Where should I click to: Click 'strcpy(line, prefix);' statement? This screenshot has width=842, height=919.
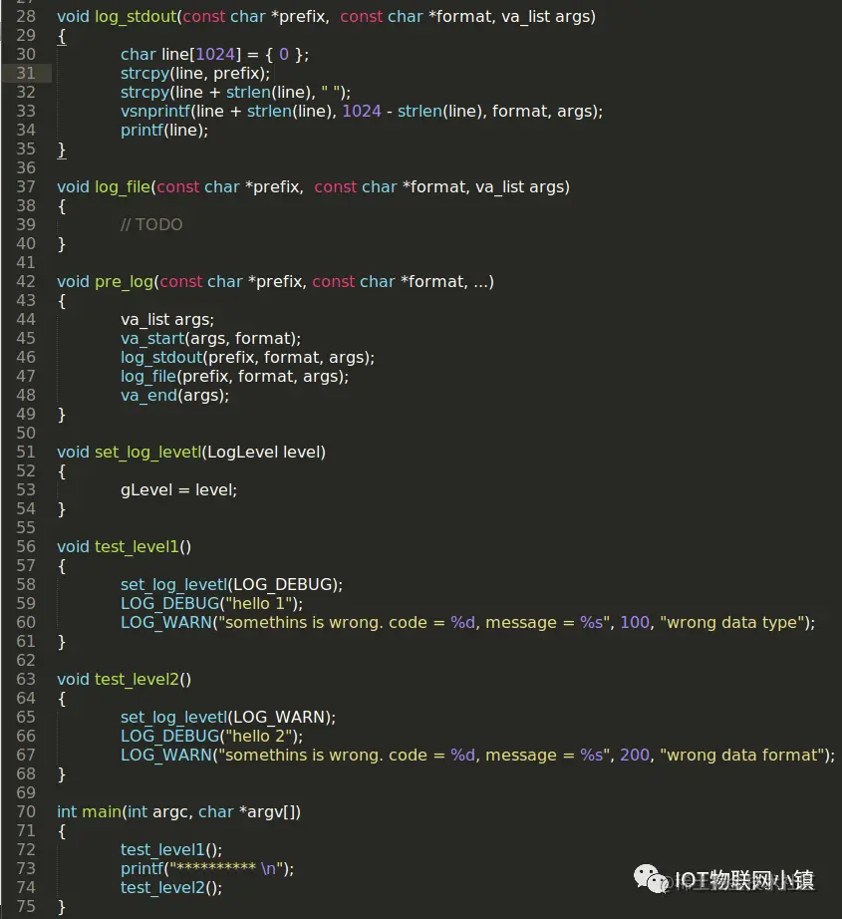pyautogui.click(x=195, y=74)
